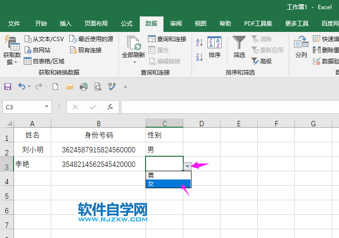Insert function fx button
This screenshot has width=339, height=238.
tap(110, 107)
